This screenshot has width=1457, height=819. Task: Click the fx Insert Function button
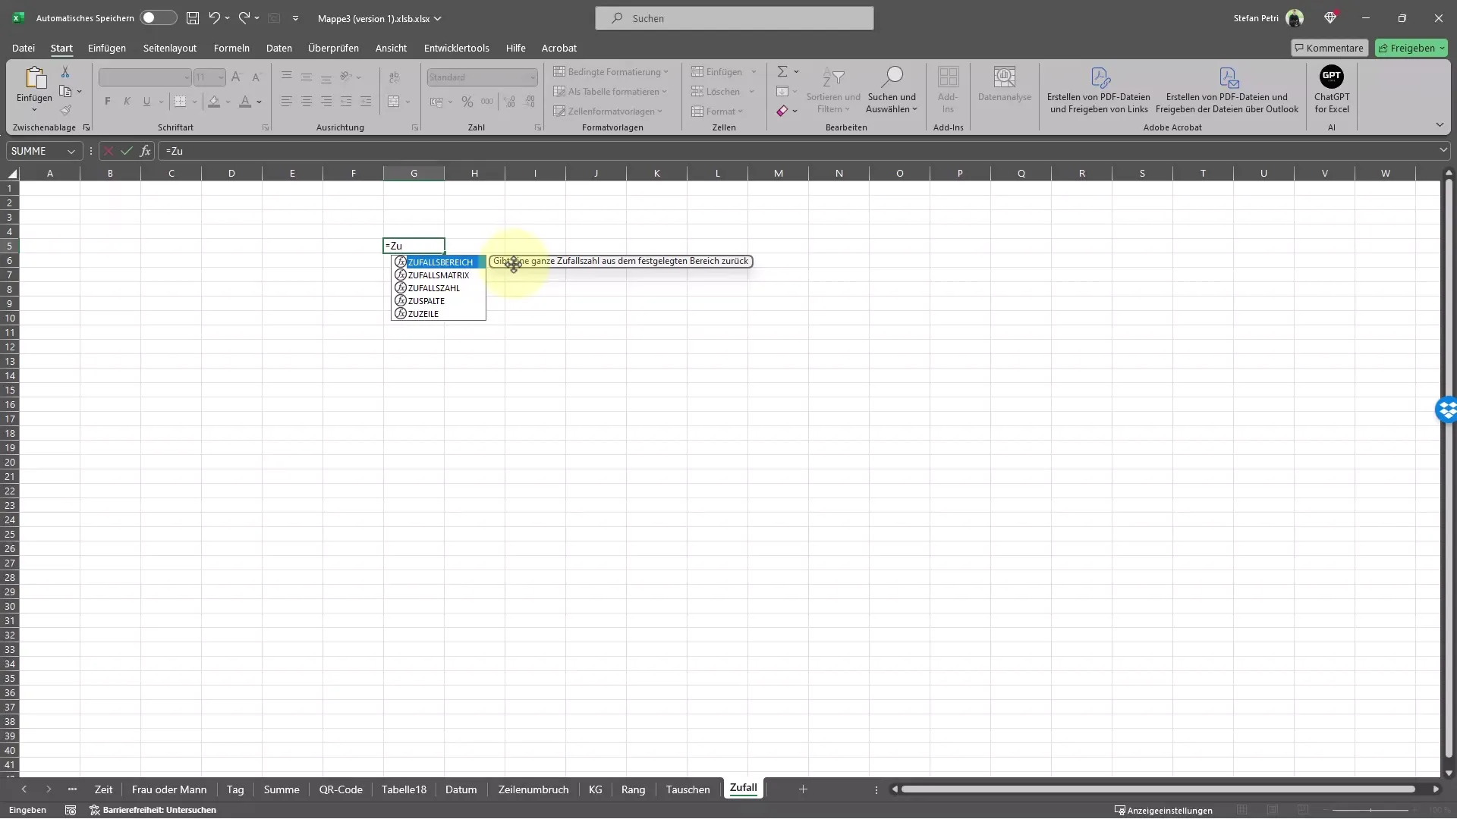(145, 151)
